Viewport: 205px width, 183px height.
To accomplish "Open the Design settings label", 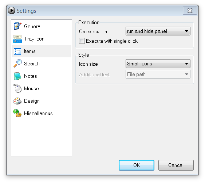I will pos(32,101).
